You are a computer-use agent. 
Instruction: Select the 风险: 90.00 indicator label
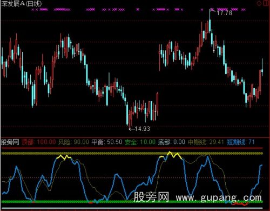coord(73,142)
